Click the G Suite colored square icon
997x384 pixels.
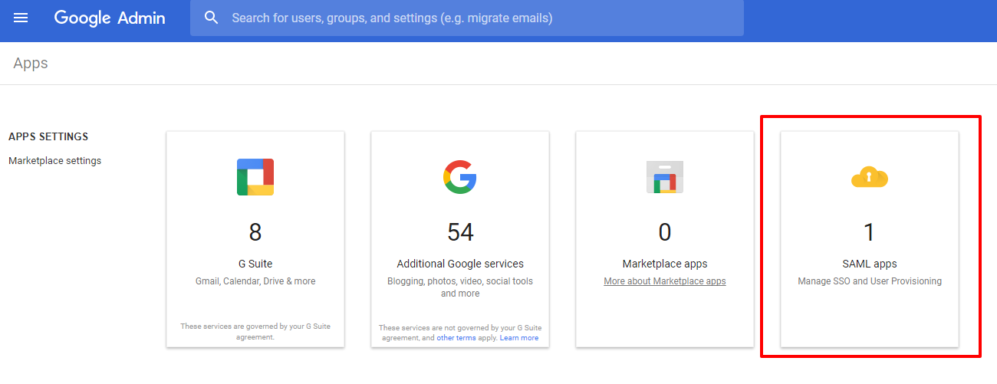tap(255, 177)
